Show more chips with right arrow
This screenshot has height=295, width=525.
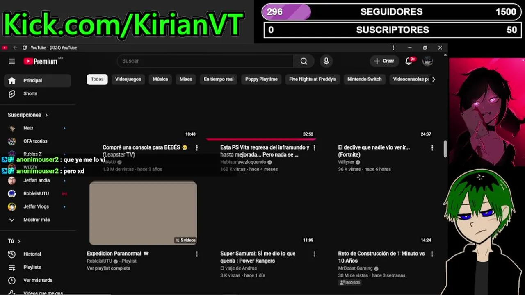tap(434, 79)
